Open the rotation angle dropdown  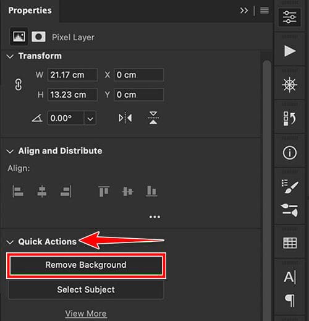(x=90, y=119)
